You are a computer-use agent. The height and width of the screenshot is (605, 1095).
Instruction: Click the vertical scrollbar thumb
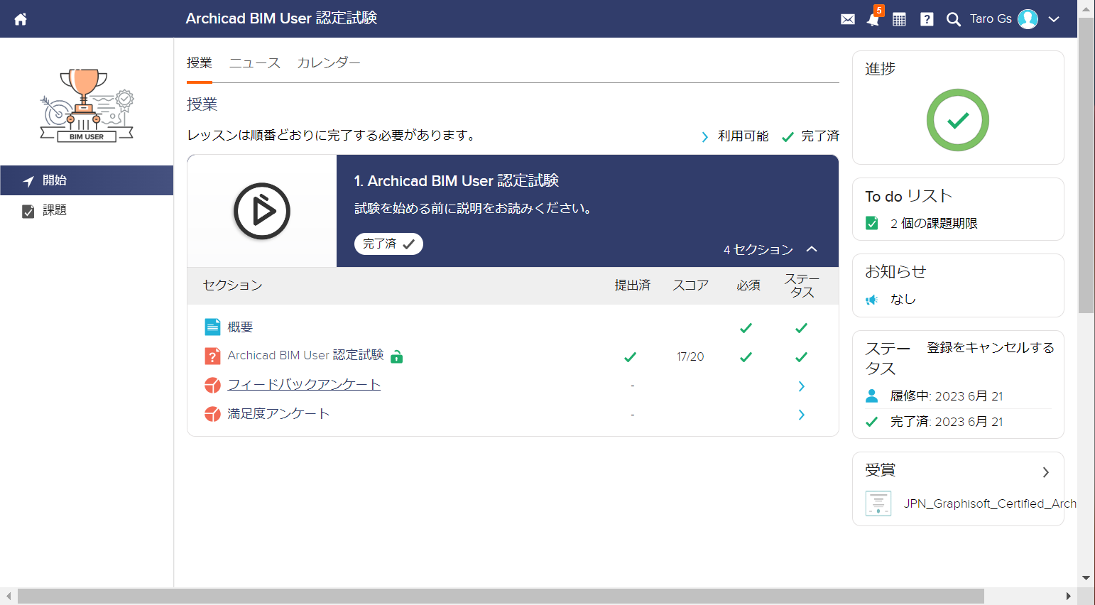coord(1086,166)
